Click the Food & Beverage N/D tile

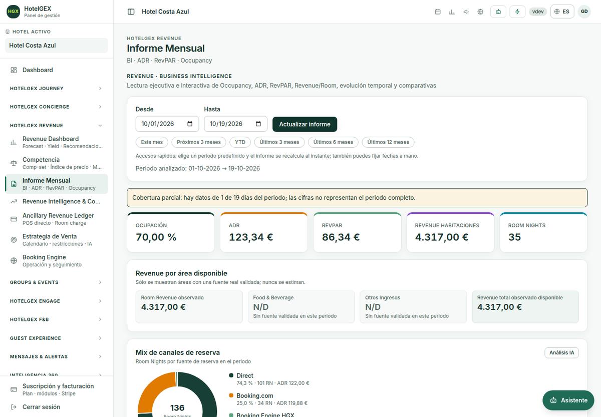301,307
